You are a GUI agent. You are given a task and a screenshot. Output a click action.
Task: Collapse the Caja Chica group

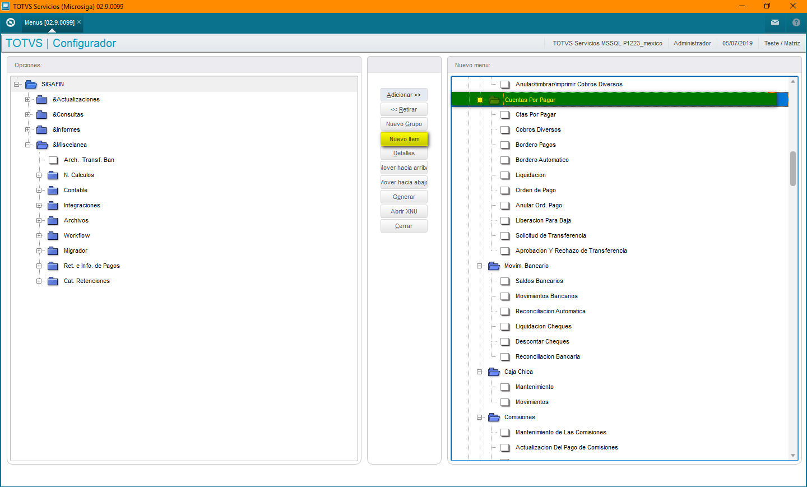coord(480,372)
